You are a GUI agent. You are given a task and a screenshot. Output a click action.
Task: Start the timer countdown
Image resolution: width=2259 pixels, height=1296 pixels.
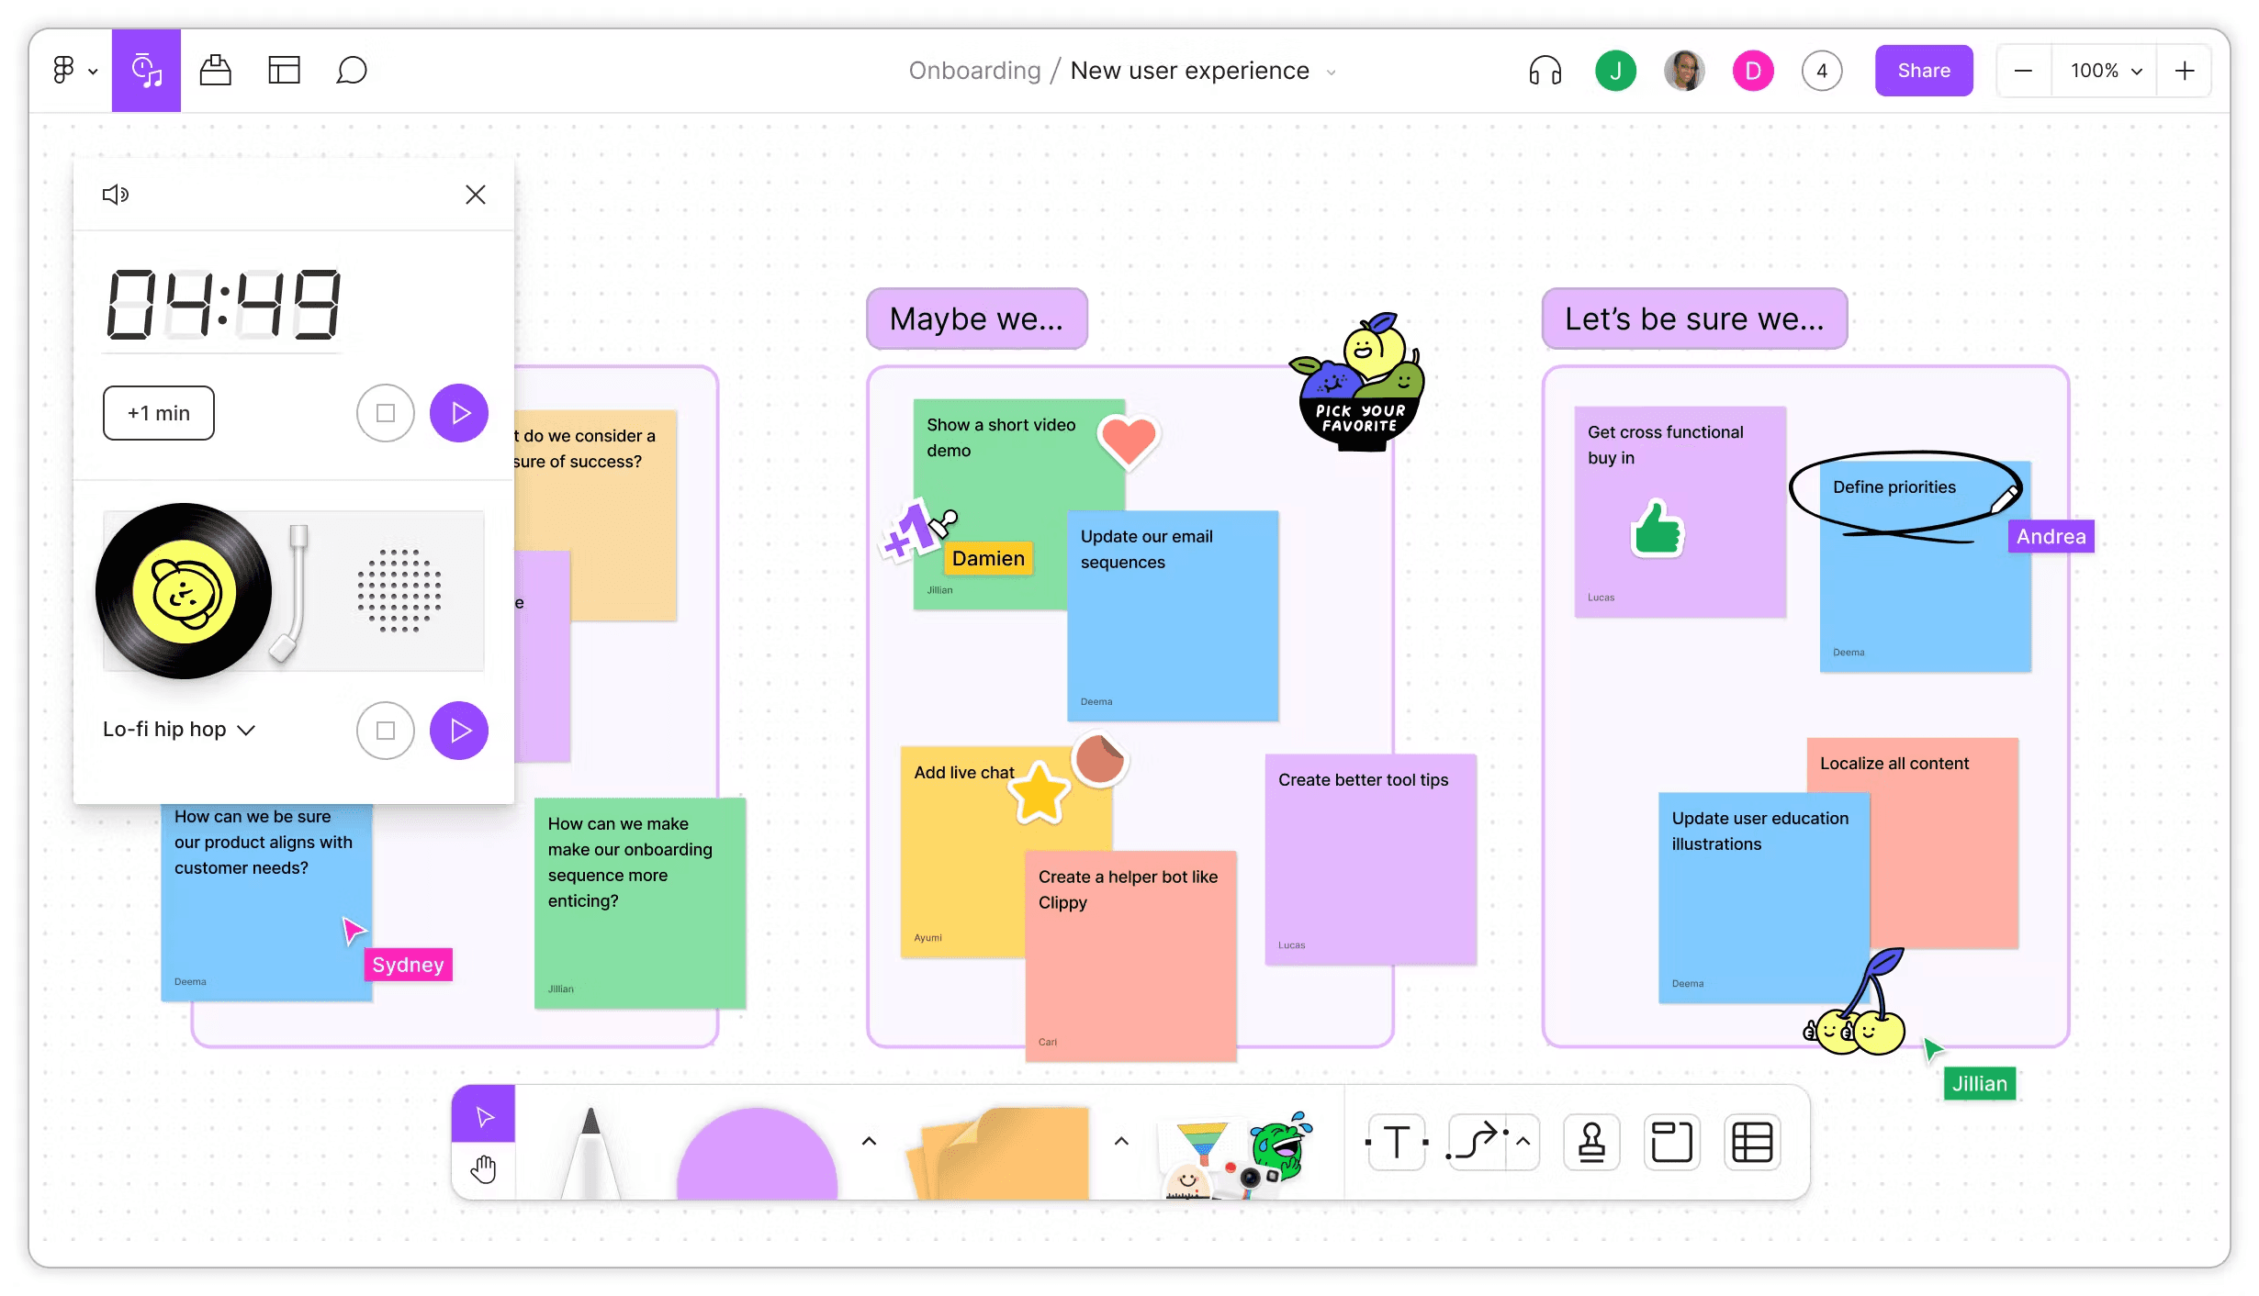[x=459, y=413]
